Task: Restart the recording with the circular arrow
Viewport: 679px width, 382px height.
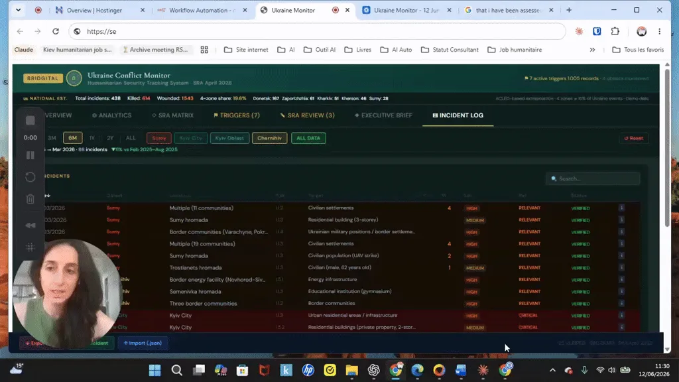Action: pos(31,177)
